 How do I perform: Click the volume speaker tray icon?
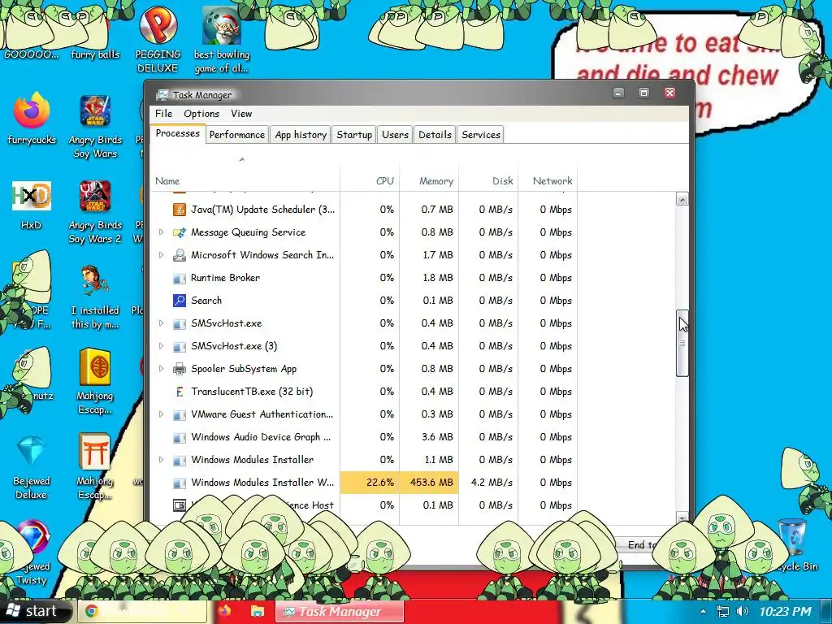click(743, 611)
